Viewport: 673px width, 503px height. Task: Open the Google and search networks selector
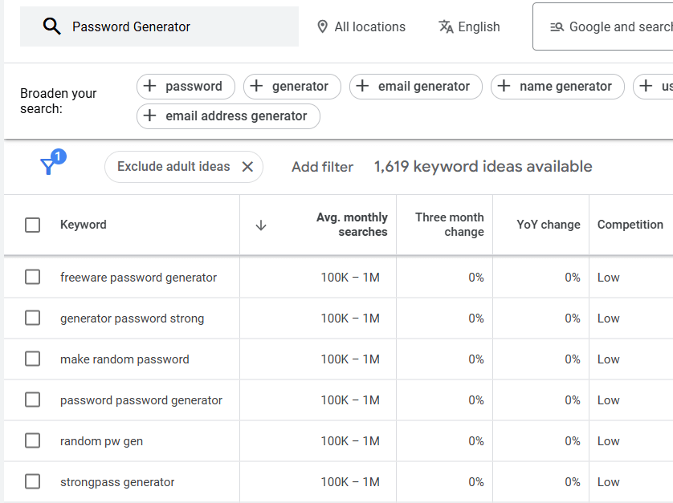(x=602, y=26)
